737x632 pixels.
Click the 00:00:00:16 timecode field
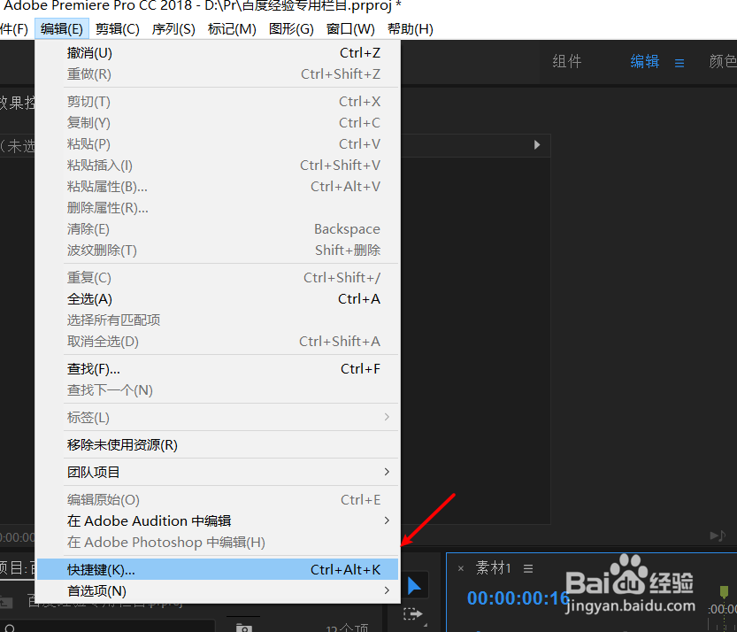click(x=518, y=598)
